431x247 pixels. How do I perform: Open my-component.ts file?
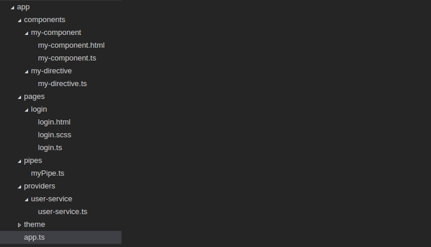pyautogui.click(x=67, y=58)
